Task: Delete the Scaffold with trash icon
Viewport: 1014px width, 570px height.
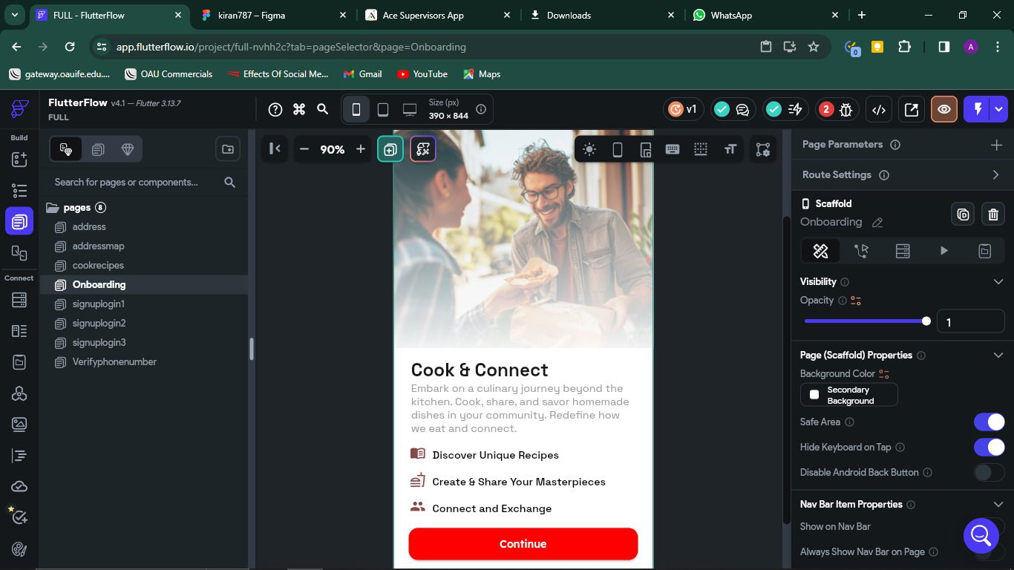Action: coord(993,214)
